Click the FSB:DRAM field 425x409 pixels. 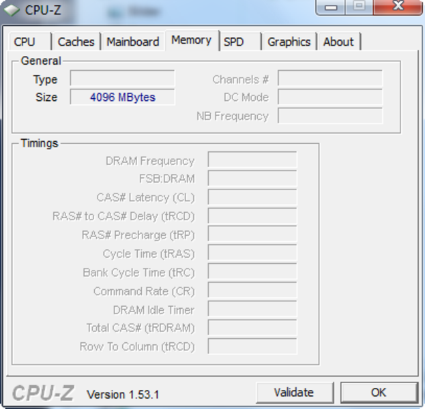(x=252, y=178)
